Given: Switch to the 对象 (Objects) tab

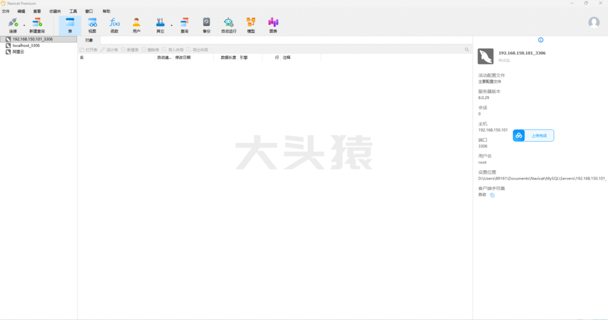Looking at the screenshot, I should pyautogui.click(x=89, y=40).
